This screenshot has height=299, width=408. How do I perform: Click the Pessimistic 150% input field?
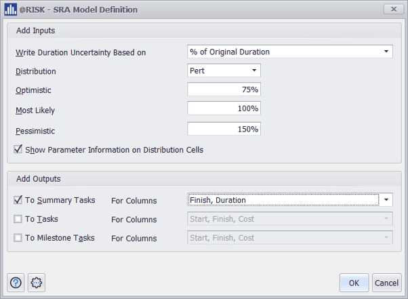pyautogui.click(x=224, y=129)
